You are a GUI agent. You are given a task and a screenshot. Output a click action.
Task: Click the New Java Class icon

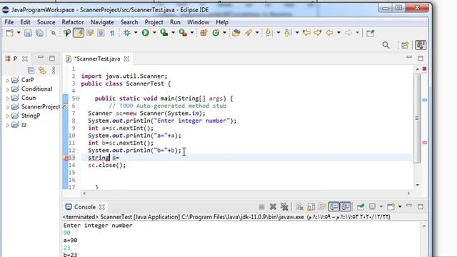coord(216,33)
